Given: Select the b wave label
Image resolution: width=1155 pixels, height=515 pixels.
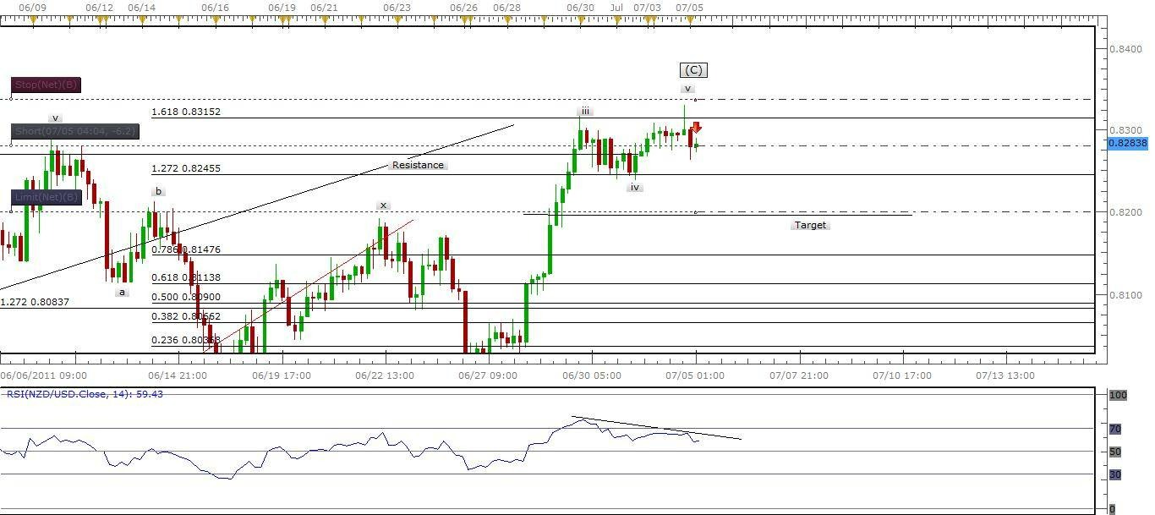Looking at the screenshot, I should pyautogui.click(x=158, y=192).
